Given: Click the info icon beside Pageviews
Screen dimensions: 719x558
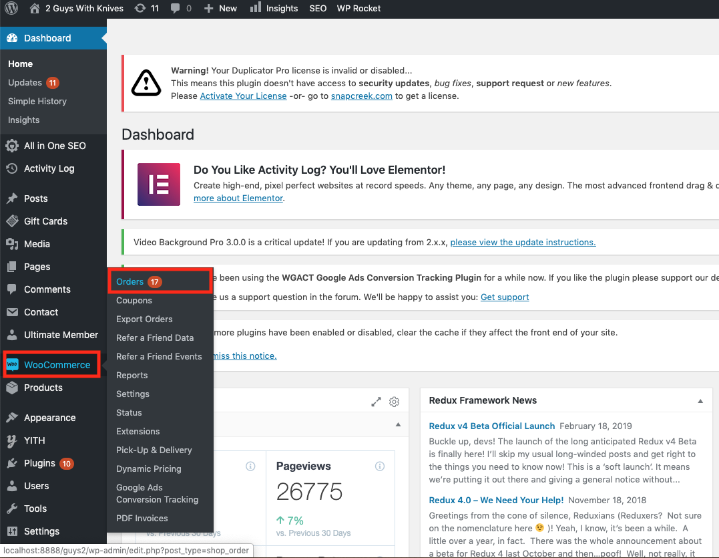Looking at the screenshot, I should pos(379,466).
